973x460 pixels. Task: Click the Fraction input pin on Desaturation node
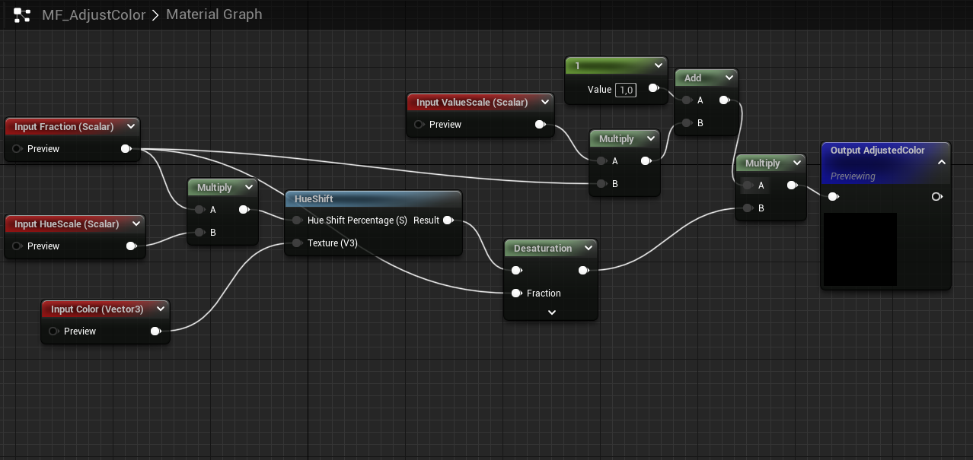point(517,293)
